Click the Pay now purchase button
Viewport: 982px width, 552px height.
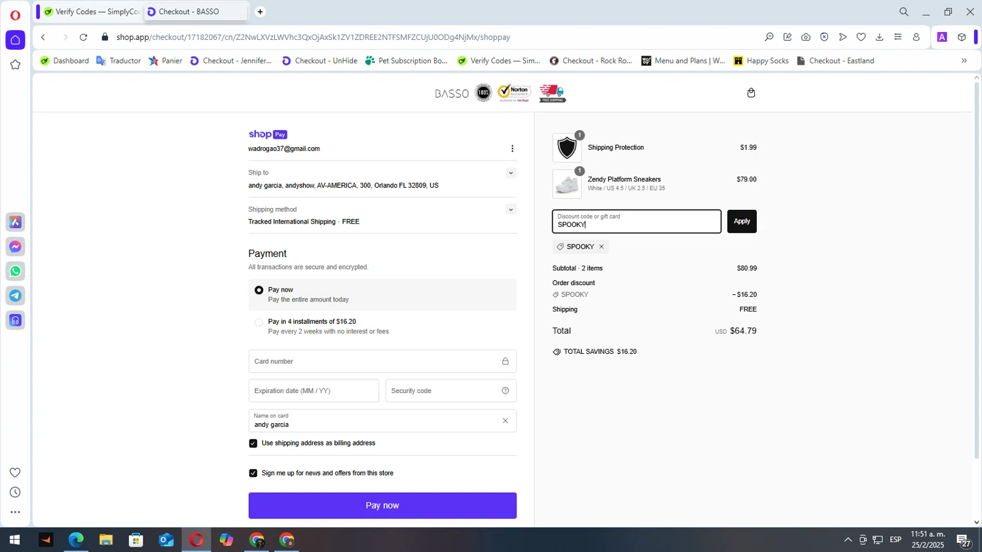pyautogui.click(x=382, y=506)
